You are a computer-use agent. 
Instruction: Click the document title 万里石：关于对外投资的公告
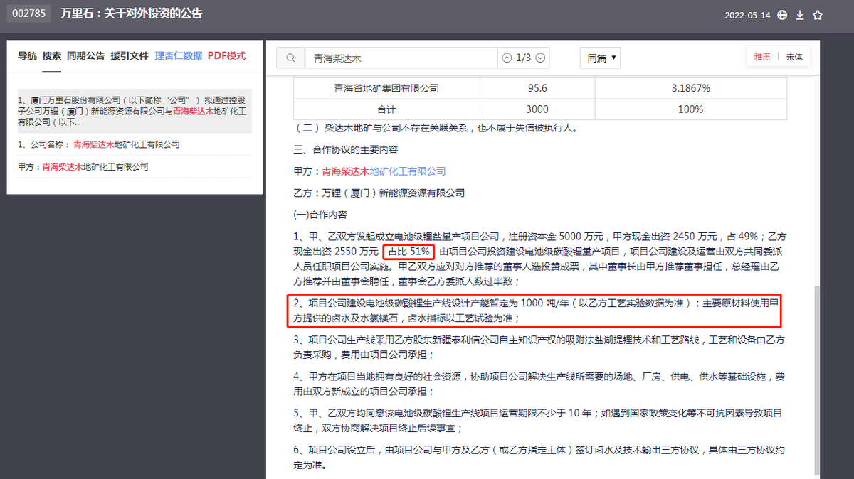coord(132,14)
